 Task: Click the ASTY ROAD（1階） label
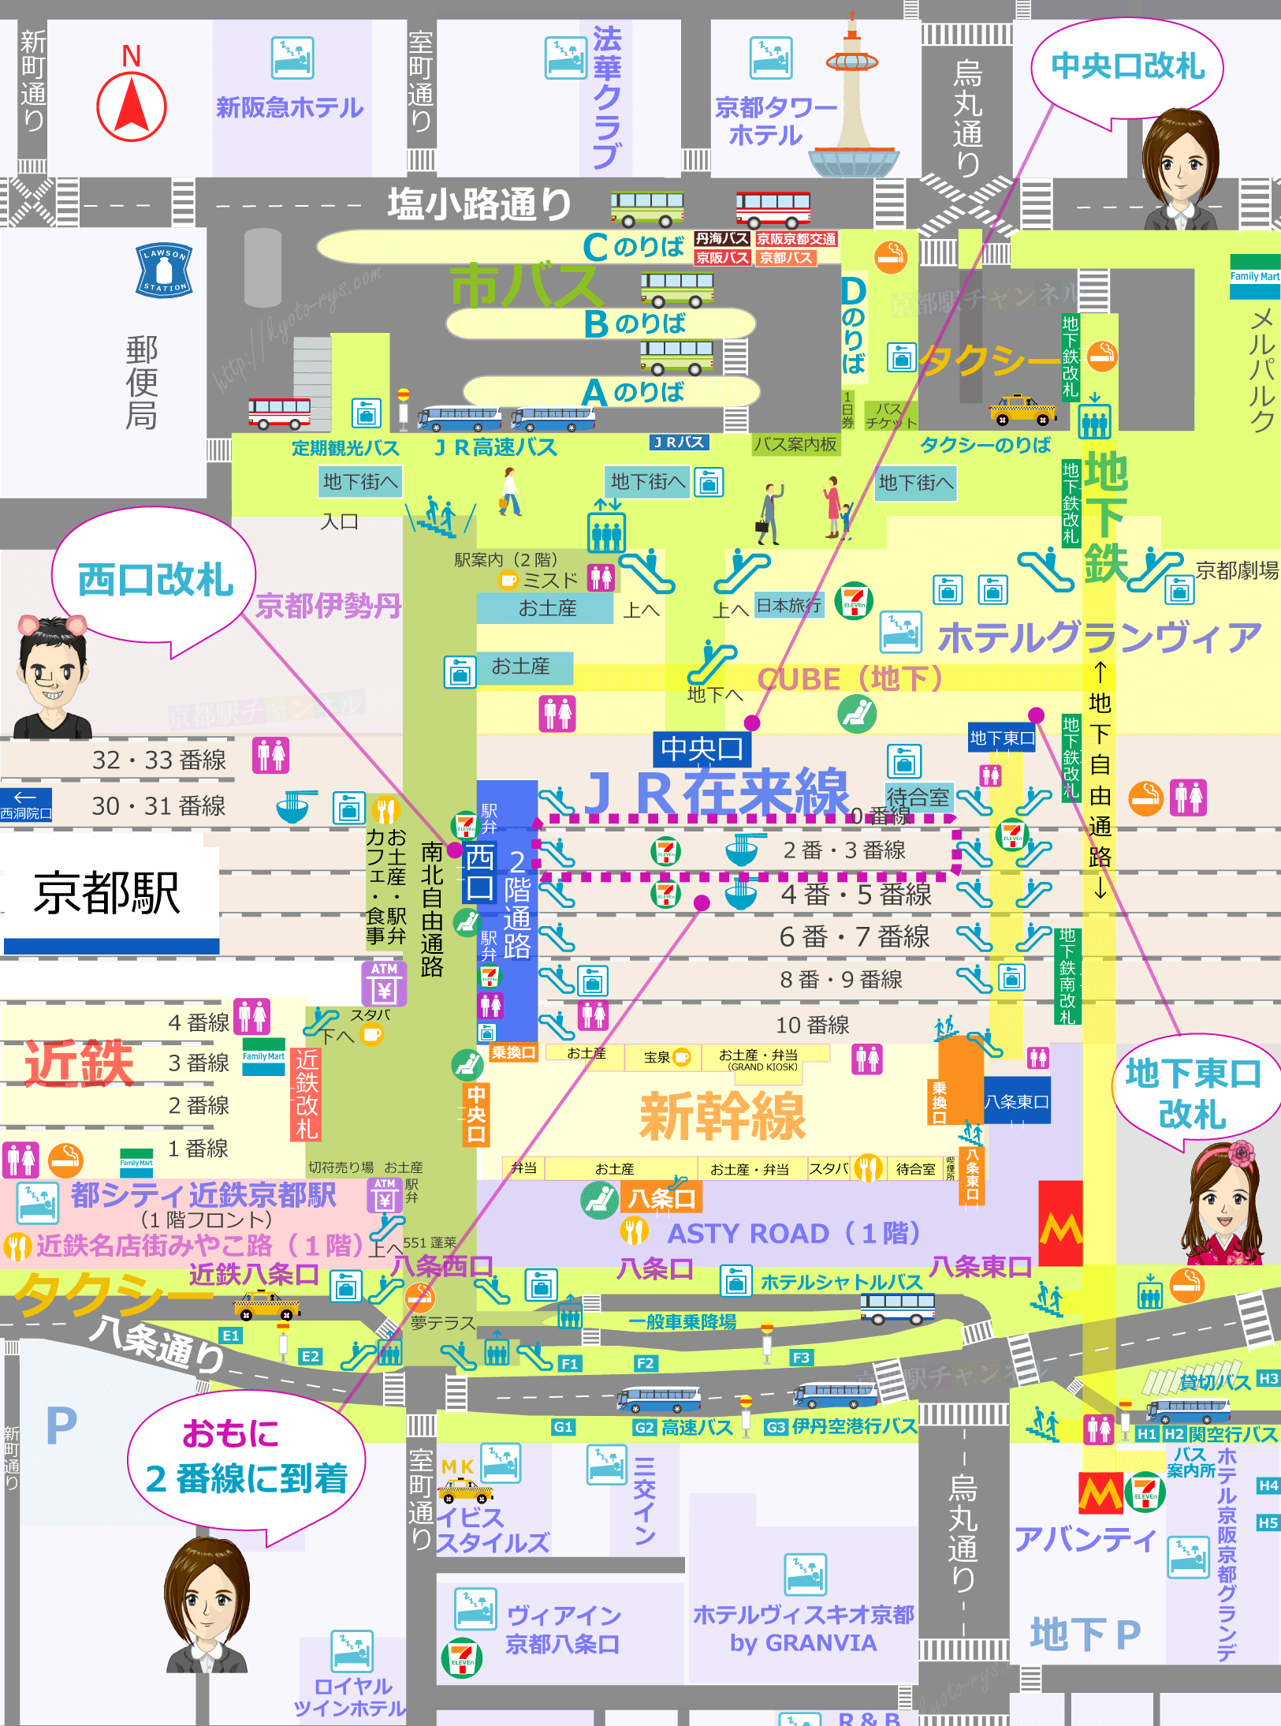pyautogui.click(x=794, y=1232)
